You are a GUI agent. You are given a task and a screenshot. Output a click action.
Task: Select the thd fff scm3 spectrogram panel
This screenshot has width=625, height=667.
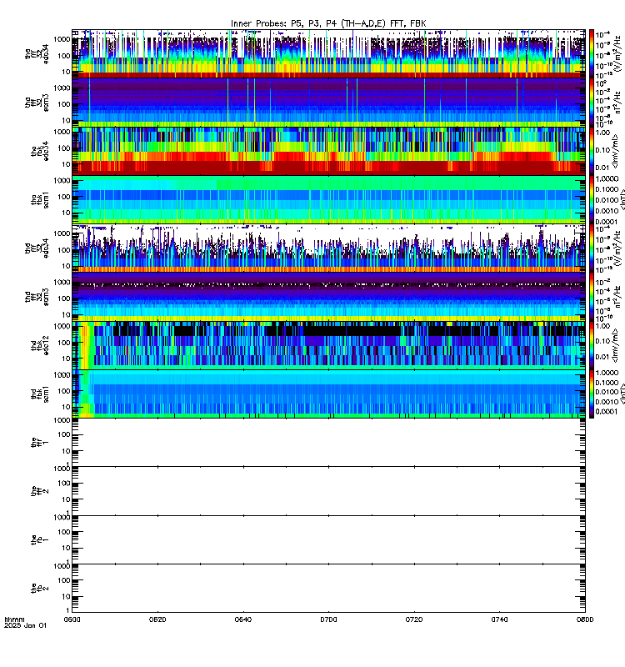tap(328, 297)
